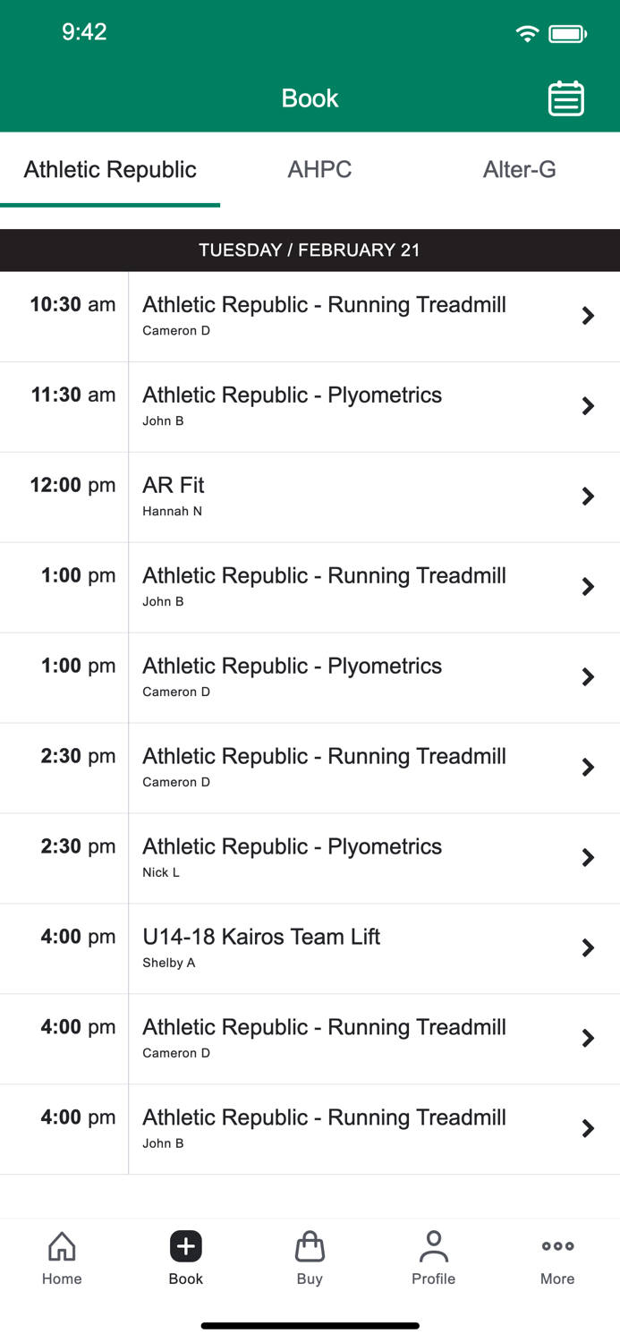620x1342 pixels.
Task: Expand the U14-18 Kairos Team Lift chevron
Action: pos(589,947)
